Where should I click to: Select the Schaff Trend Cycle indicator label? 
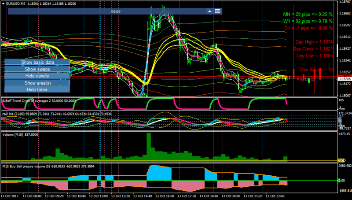39,101
